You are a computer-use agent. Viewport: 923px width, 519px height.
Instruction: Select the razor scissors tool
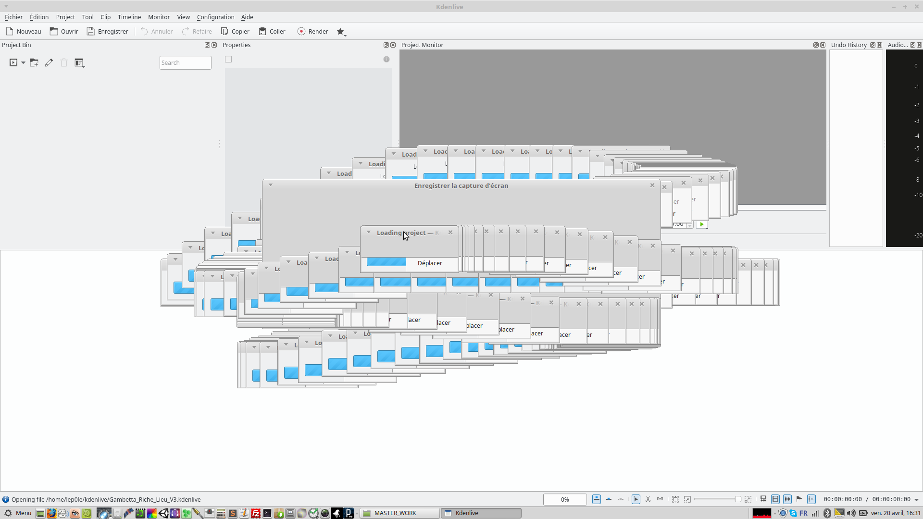[648, 499]
